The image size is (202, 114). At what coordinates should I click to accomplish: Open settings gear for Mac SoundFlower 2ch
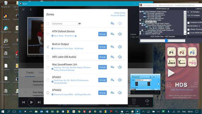(x=112, y=67)
